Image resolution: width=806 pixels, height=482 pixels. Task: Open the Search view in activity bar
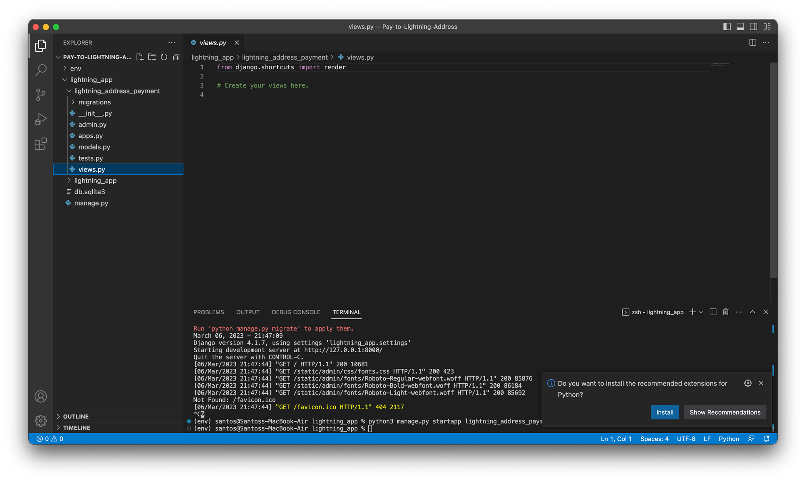41,70
